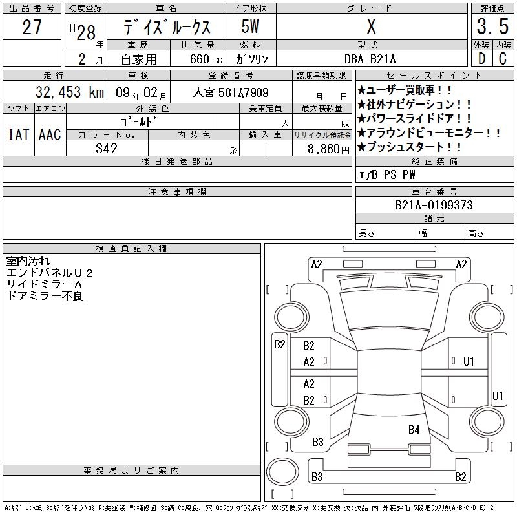Click the B2 mark on left side sill

pyautogui.click(x=280, y=344)
